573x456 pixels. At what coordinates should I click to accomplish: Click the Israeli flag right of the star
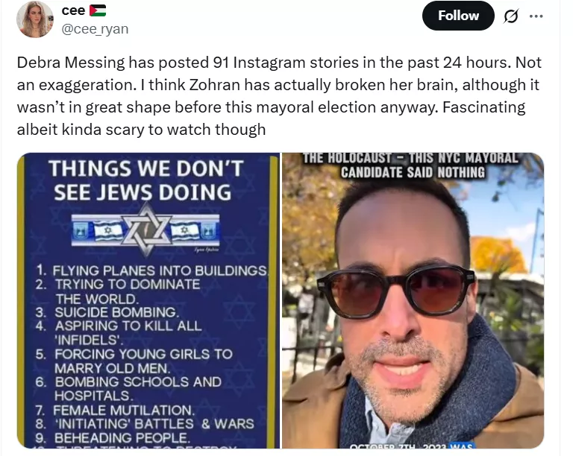[184, 231]
